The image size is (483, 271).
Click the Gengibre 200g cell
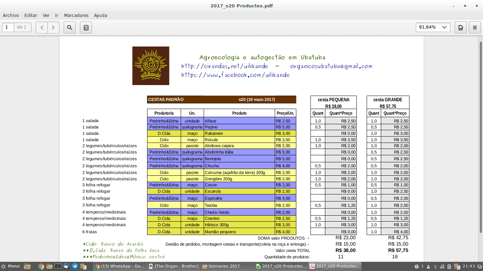click(x=239, y=179)
